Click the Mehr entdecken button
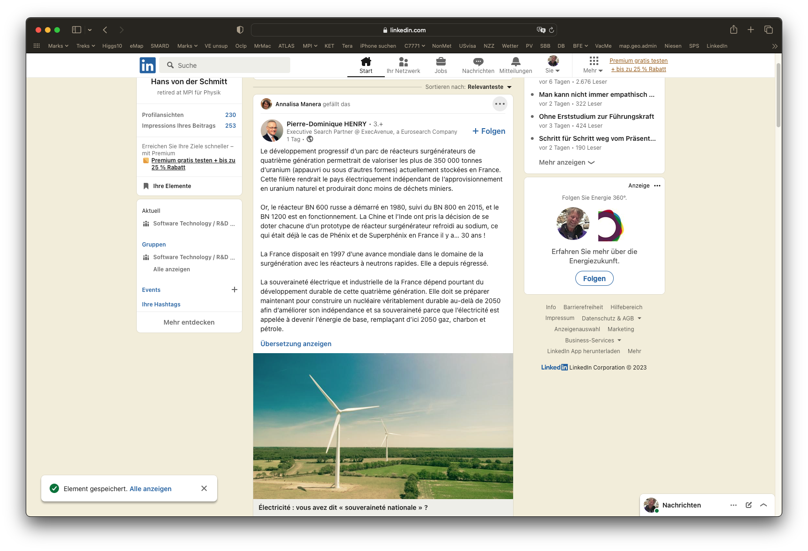This screenshot has height=551, width=808. click(x=189, y=322)
